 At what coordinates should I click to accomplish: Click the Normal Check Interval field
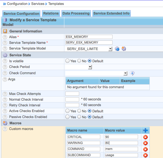click(x=72, y=99)
